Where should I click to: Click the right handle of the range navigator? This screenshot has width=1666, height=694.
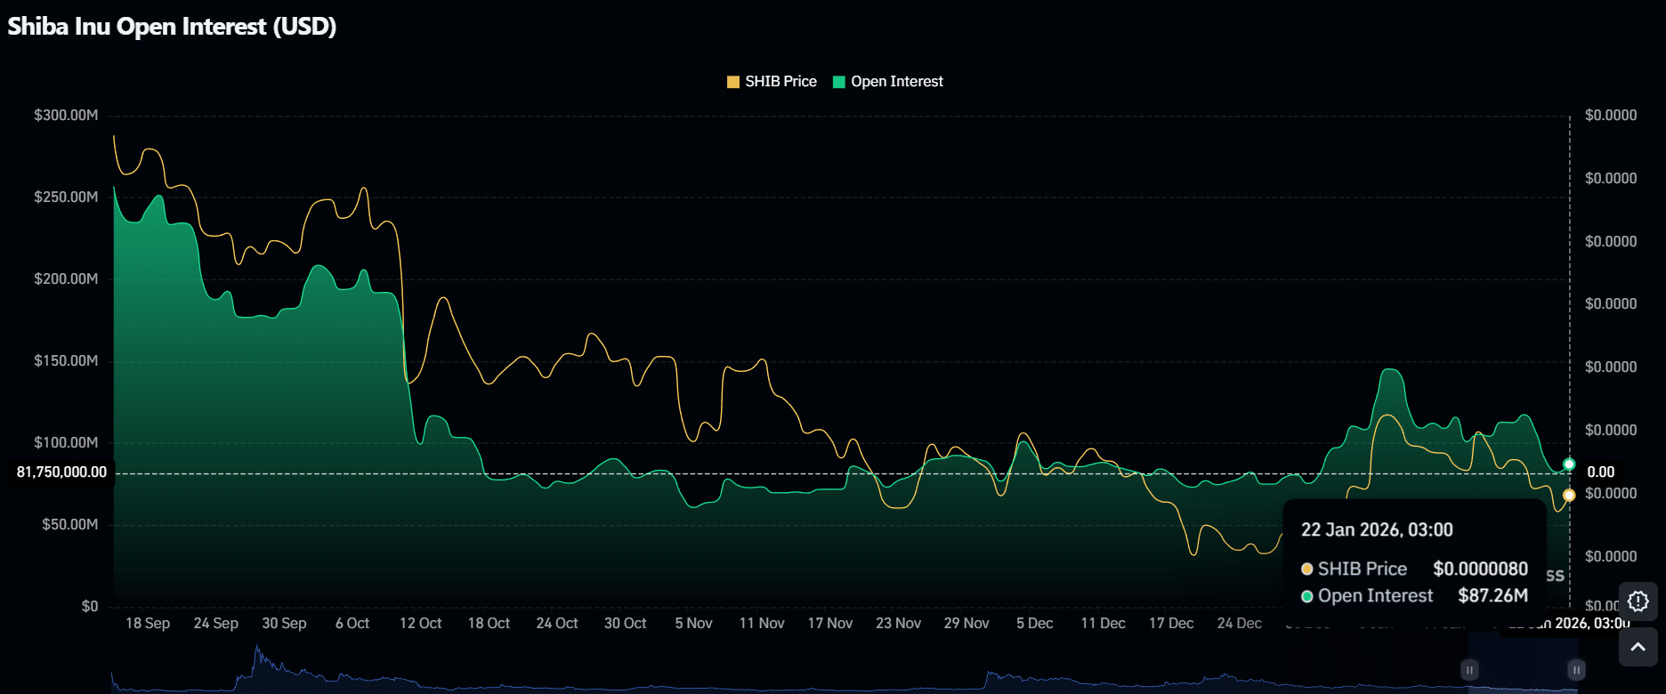[1576, 670]
